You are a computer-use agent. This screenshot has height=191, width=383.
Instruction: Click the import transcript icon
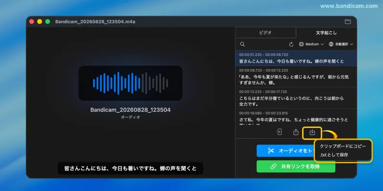(x=279, y=132)
